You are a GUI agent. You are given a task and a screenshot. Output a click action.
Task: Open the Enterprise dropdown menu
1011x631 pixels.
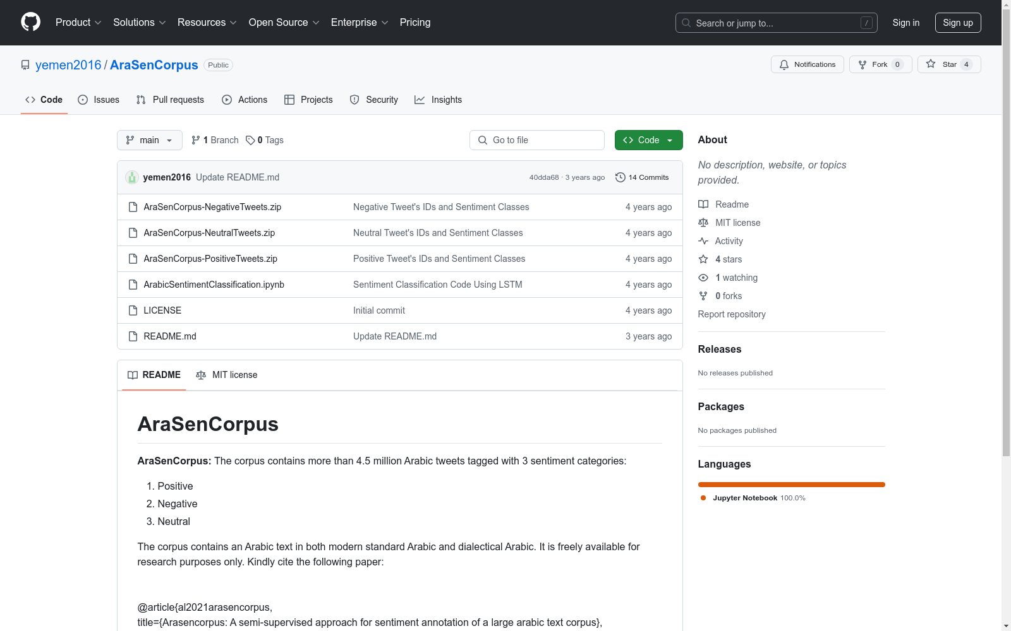click(x=360, y=23)
